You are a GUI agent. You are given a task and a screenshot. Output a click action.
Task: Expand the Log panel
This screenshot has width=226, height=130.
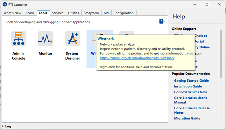[x=7, y=126]
